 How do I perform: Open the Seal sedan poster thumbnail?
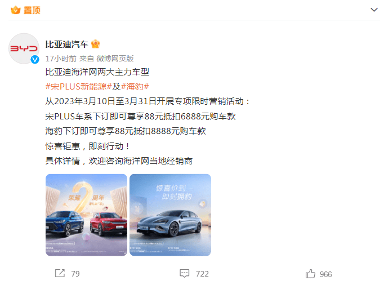170,215
